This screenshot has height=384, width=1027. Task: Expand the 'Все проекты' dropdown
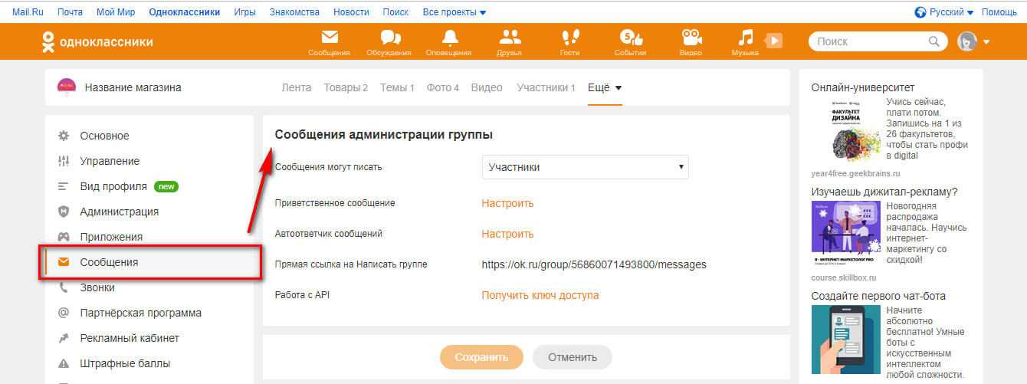coord(454,12)
